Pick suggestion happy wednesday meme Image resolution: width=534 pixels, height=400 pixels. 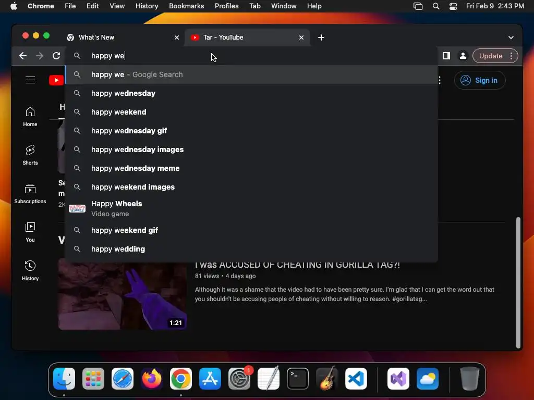click(x=251, y=168)
